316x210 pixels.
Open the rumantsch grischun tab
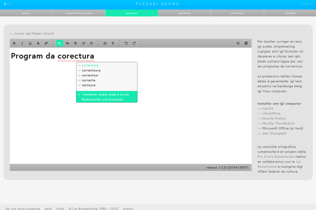(x=79, y=13)
